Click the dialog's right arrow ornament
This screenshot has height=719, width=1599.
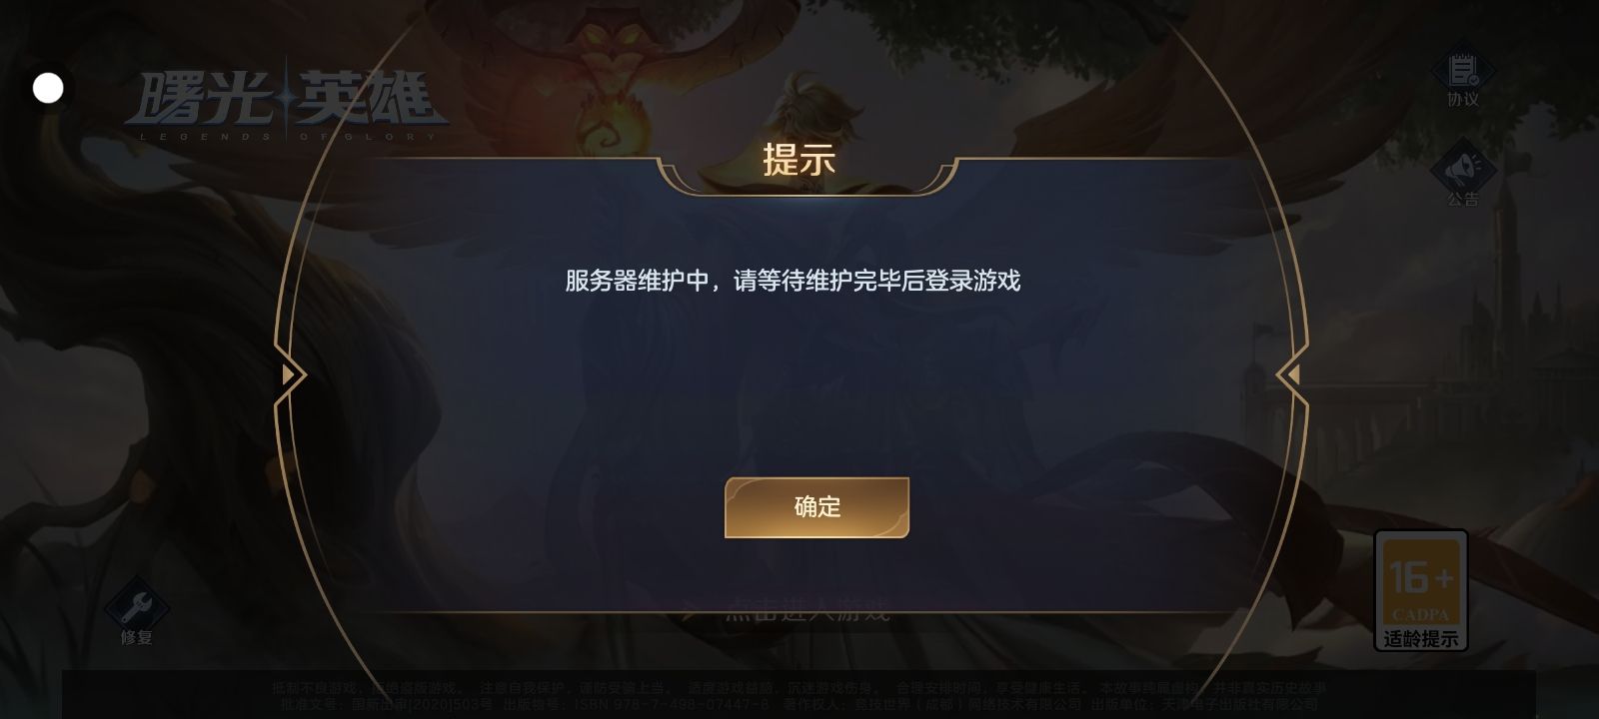pos(1292,374)
